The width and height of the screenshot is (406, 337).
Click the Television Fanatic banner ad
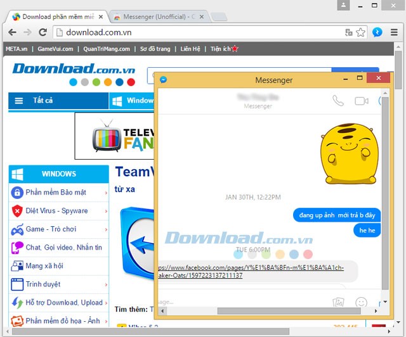115,136
